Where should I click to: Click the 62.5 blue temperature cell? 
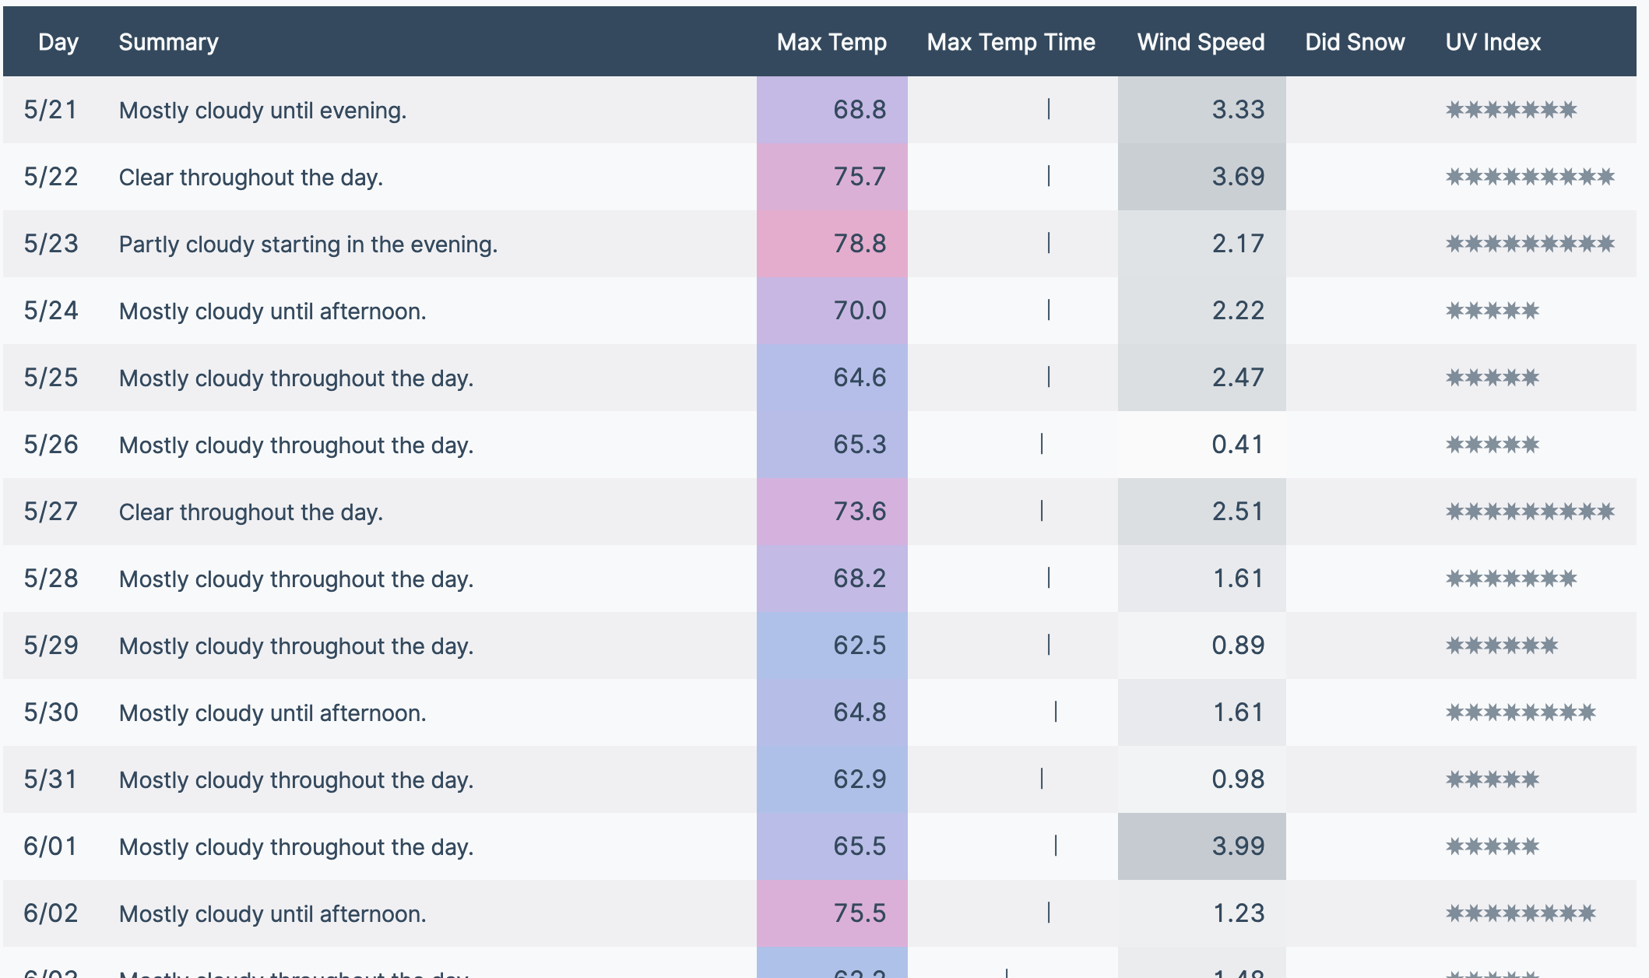[x=832, y=646]
